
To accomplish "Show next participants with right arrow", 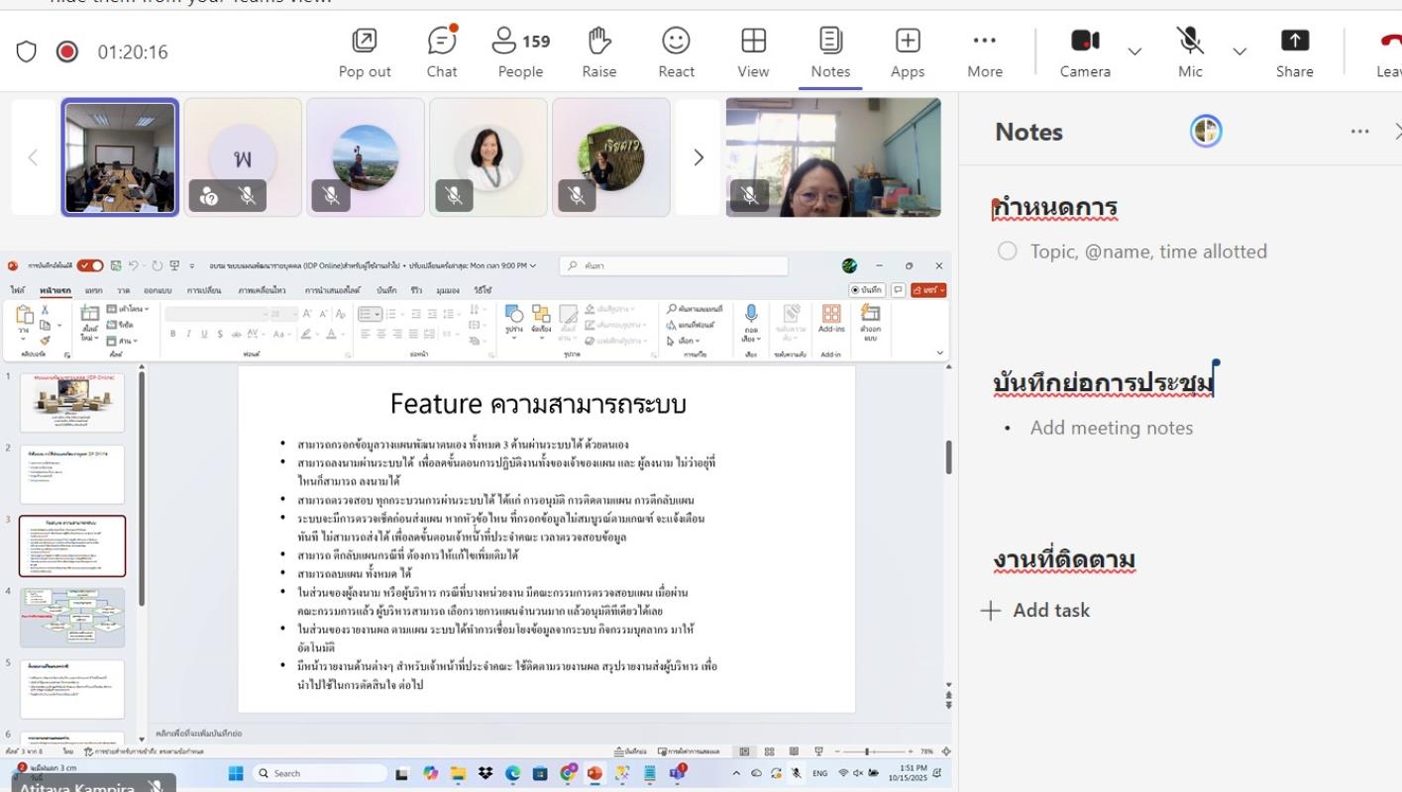I will pyautogui.click(x=699, y=157).
